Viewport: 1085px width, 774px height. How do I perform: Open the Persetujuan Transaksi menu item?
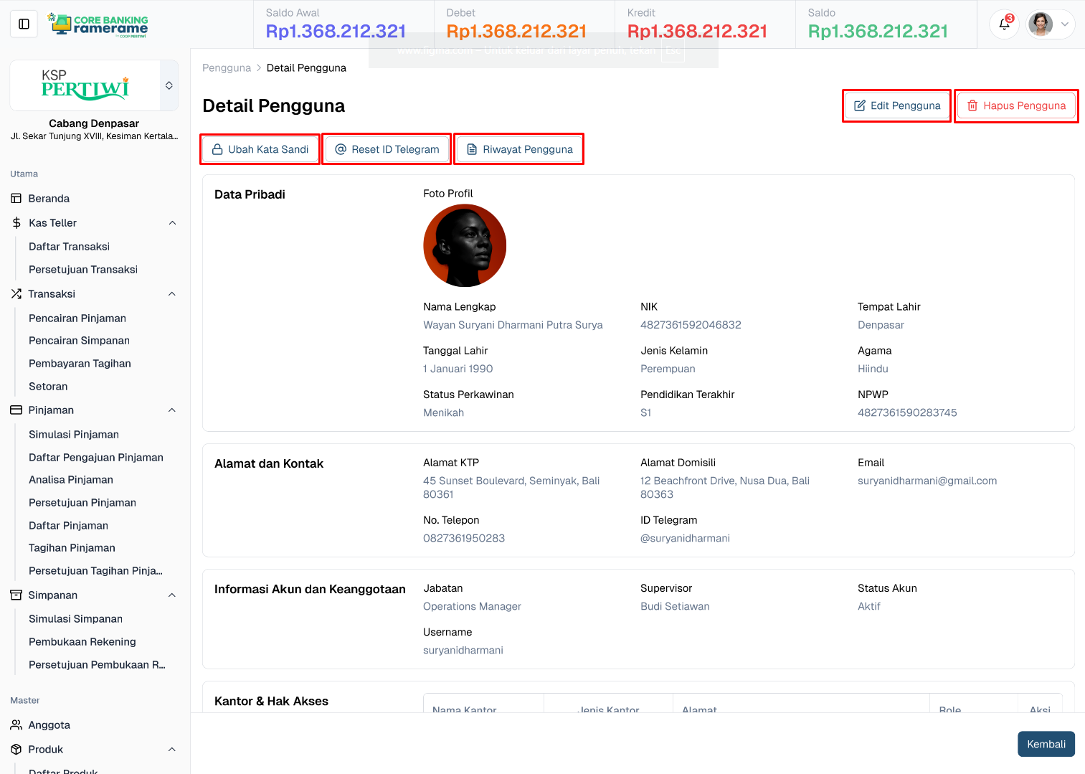pos(82,269)
